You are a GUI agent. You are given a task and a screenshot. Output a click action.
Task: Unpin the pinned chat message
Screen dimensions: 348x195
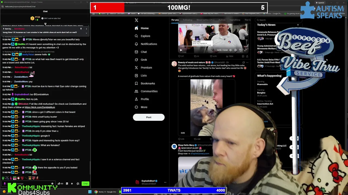[x=81, y=29]
